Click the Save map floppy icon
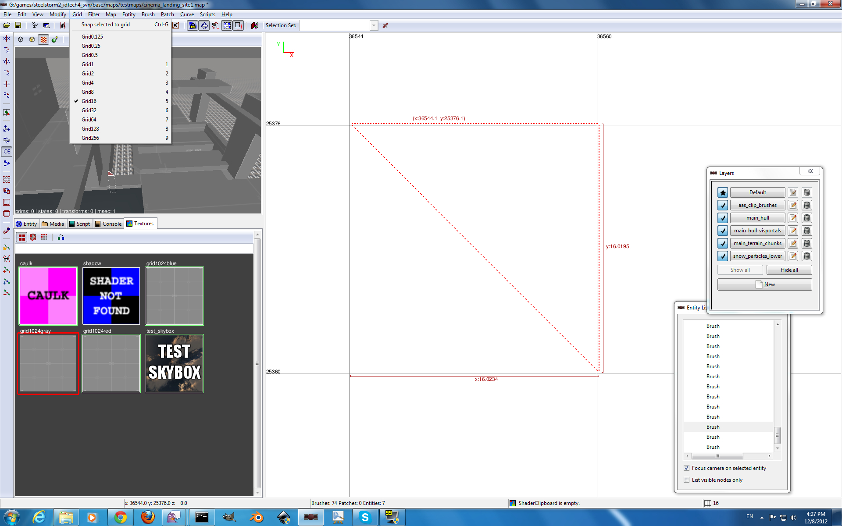Viewport: 842px width, 526px height. (18, 25)
